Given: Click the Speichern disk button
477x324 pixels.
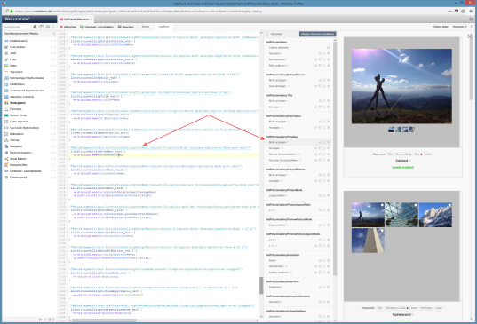Looking at the screenshot, I should click(126, 27).
